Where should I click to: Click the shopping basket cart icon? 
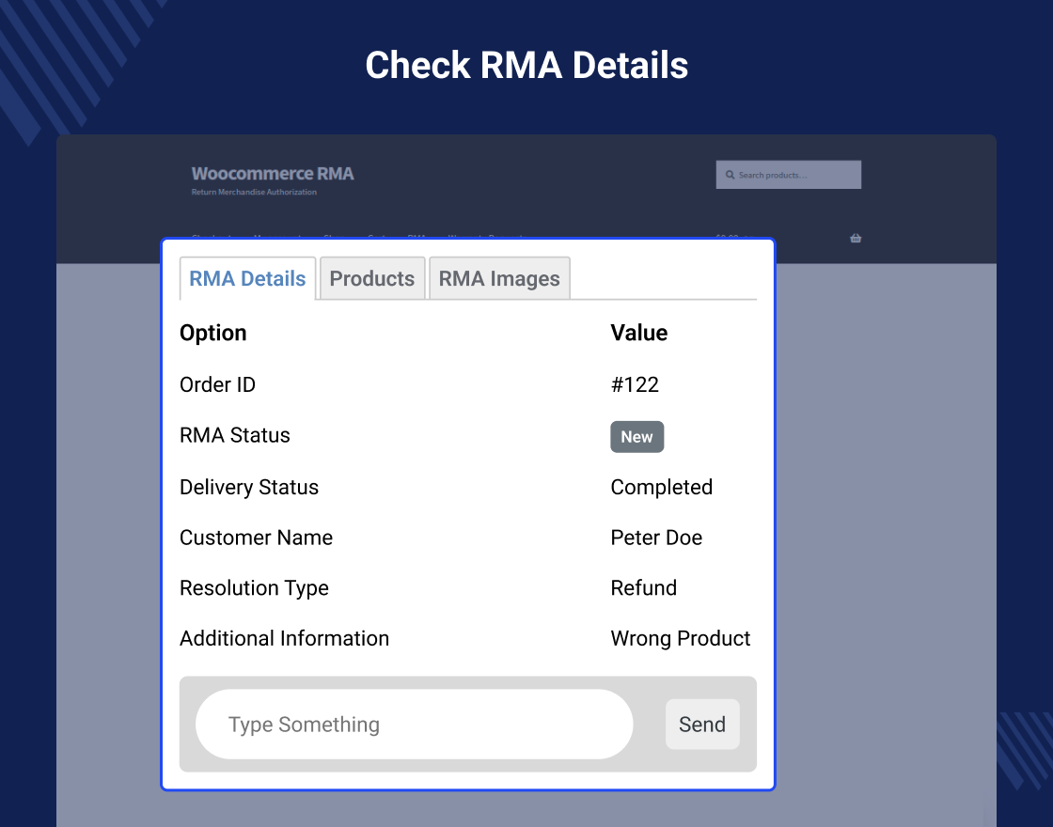click(x=856, y=238)
